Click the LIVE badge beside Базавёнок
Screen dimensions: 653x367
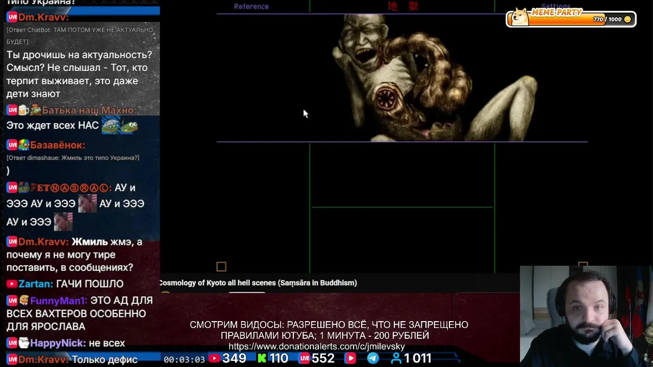(x=12, y=145)
